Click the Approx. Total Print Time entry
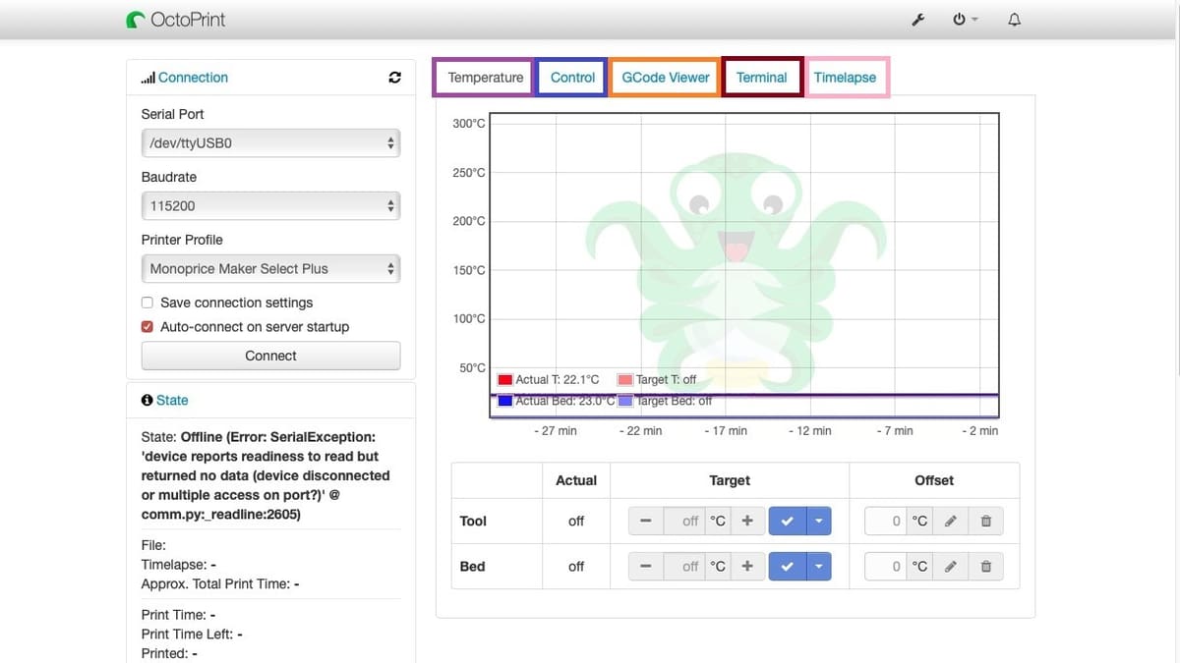The height and width of the screenshot is (663, 1180). coord(220,584)
